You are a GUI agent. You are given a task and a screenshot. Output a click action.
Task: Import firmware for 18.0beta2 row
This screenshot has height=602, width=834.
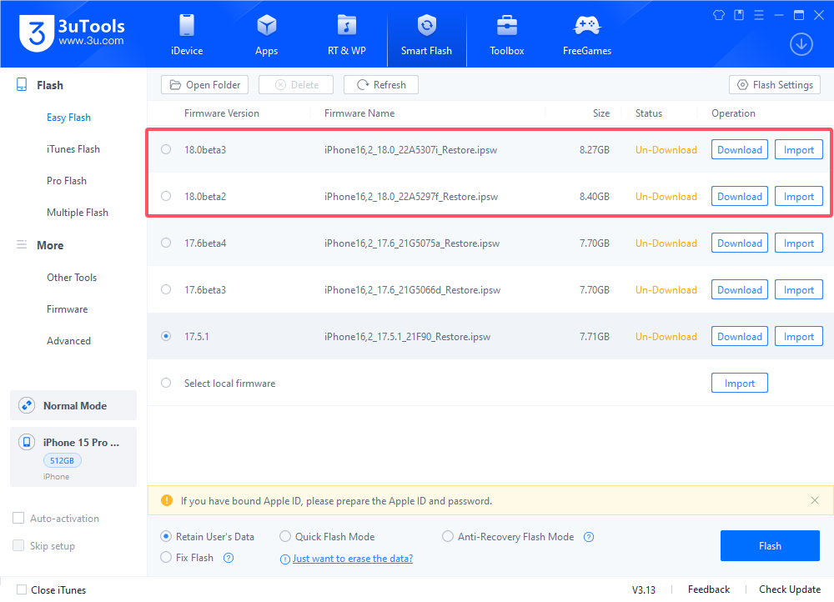pos(799,197)
